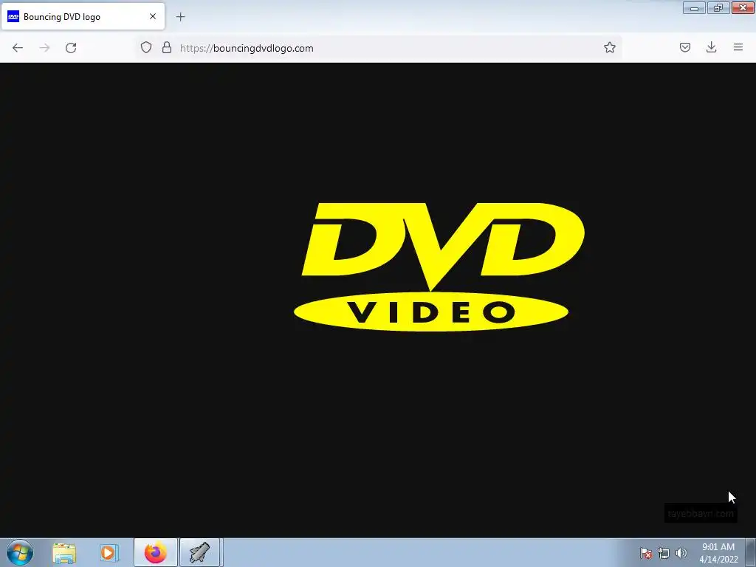Click the yellow bouncing DVD Video logo
756x567 pixels.
click(439, 267)
